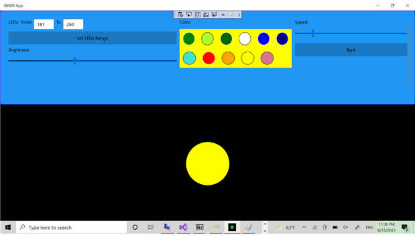This screenshot has height=243, width=415.
Task: Toggle Display Layout Adorners icon
Action: [x=197, y=15]
